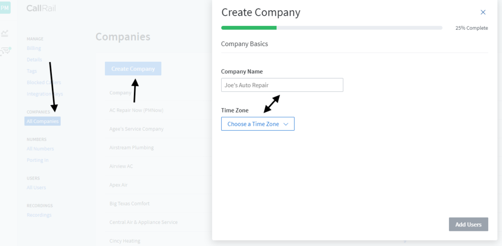Select Airstream Plumbing in company list
Viewport: 502px width, 246px height.
click(131, 148)
